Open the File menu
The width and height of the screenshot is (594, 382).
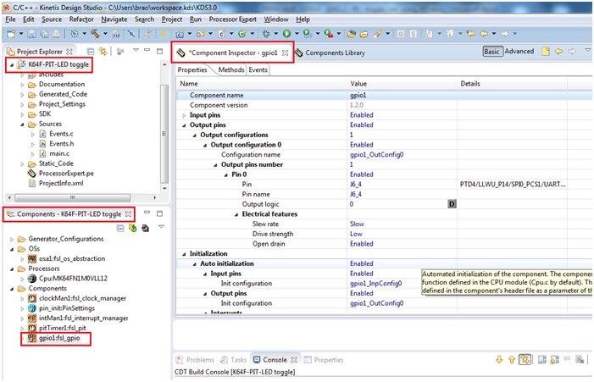coord(10,19)
